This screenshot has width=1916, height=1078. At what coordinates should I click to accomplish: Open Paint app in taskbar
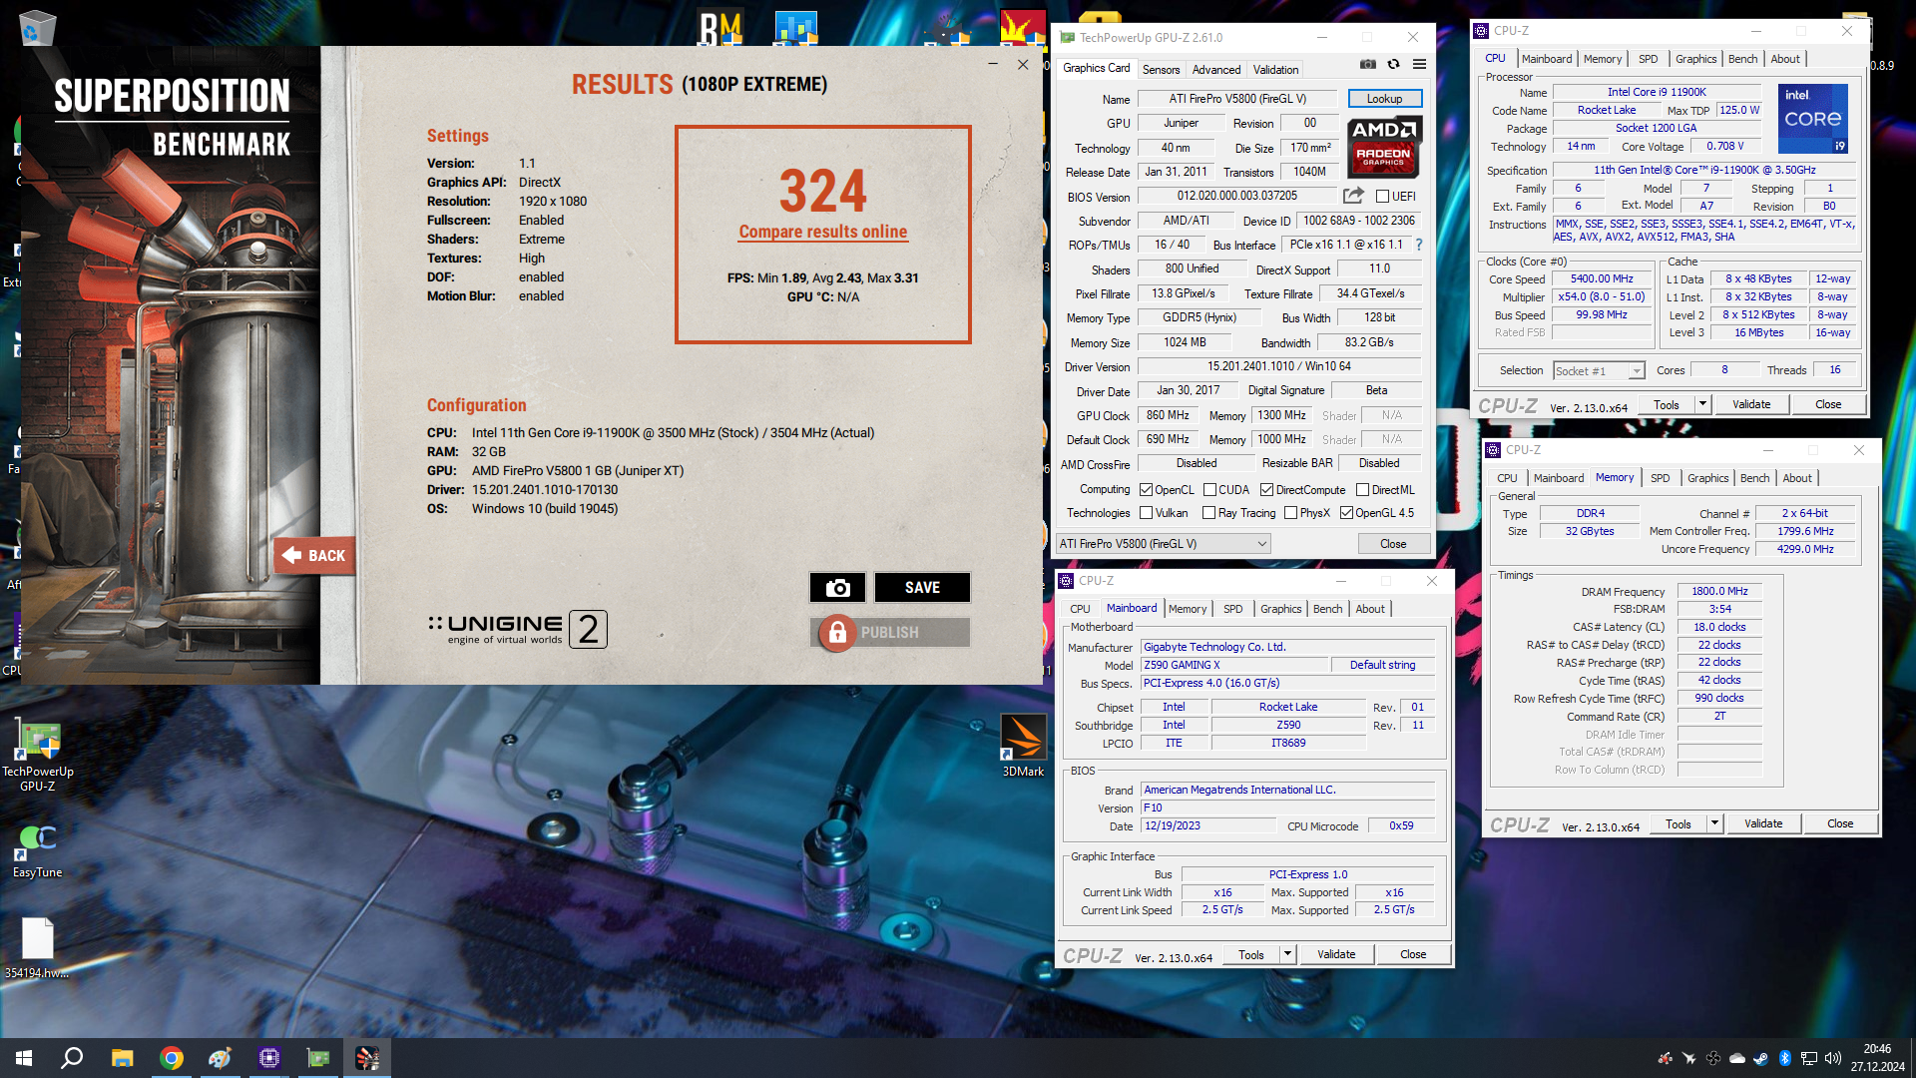[x=220, y=1058]
